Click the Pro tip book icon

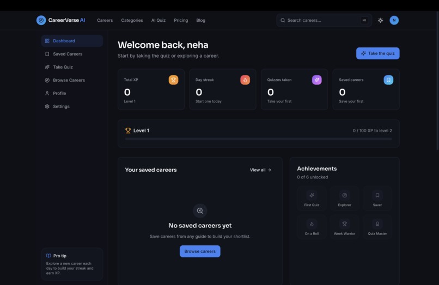click(48, 256)
